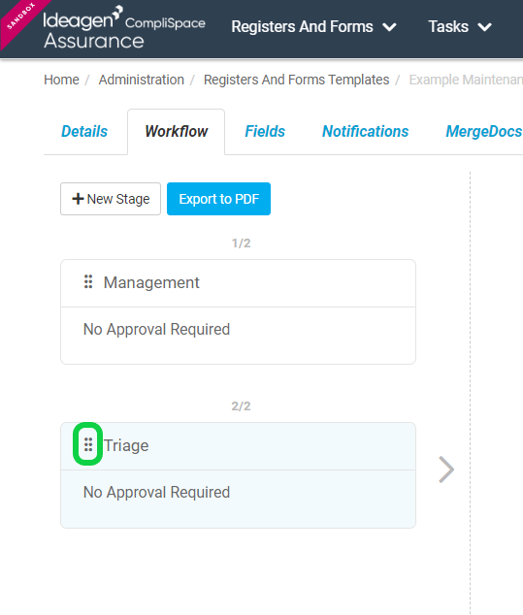Image resolution: width=523 pixels, height=615 pixels.
Task: Go to the Notifications tab
Action: tap(365, 131)
